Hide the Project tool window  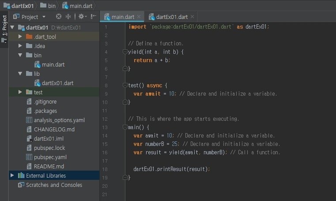pos(93,17)
